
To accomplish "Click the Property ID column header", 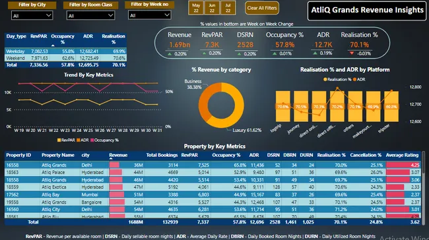I will pos(18,155).
